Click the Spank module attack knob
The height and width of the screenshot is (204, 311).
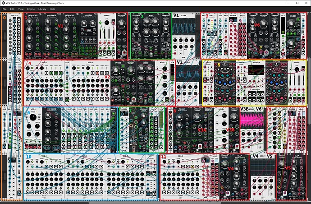pos(179,117)
